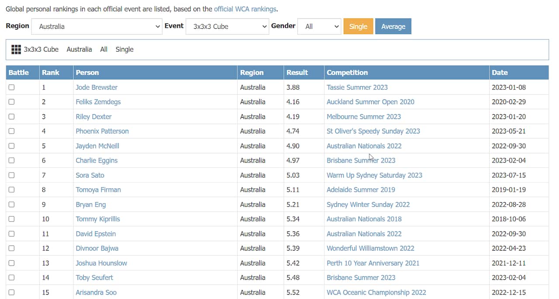Switch to the Single rankings button
The image size is (559, 299).
[x=358, y=27]
